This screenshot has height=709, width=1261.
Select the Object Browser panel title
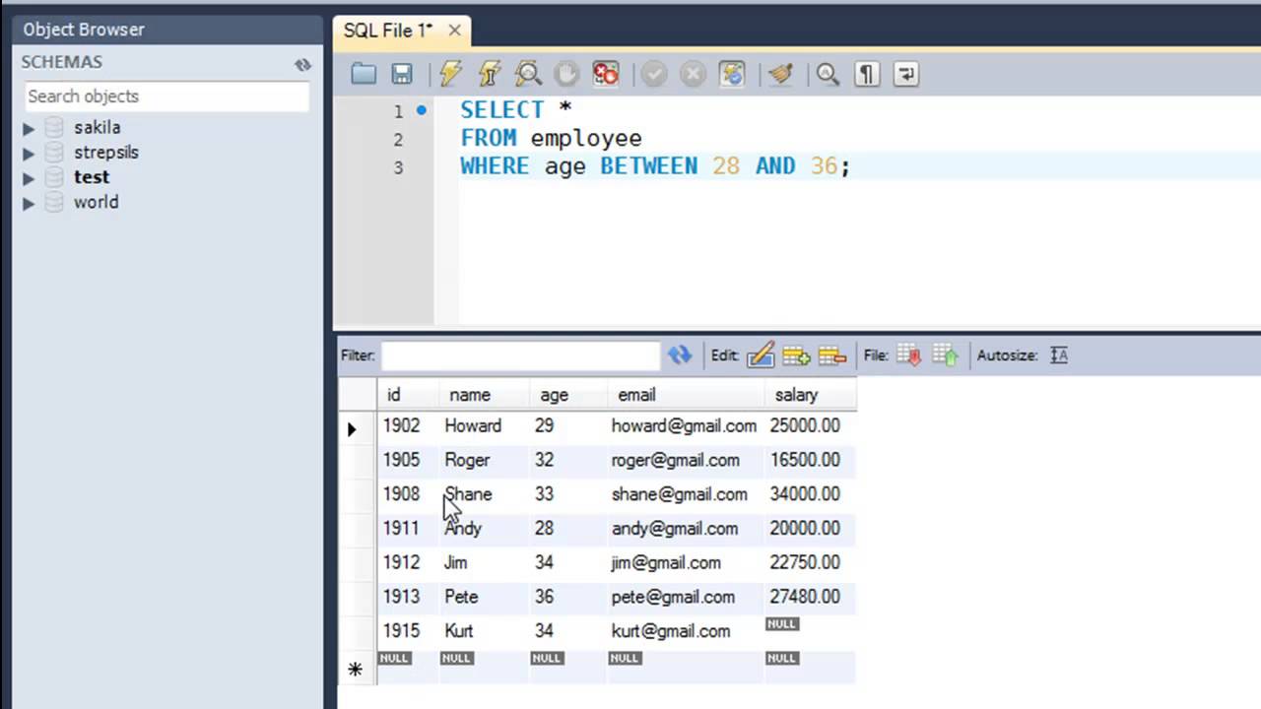[x=84, y=30]
